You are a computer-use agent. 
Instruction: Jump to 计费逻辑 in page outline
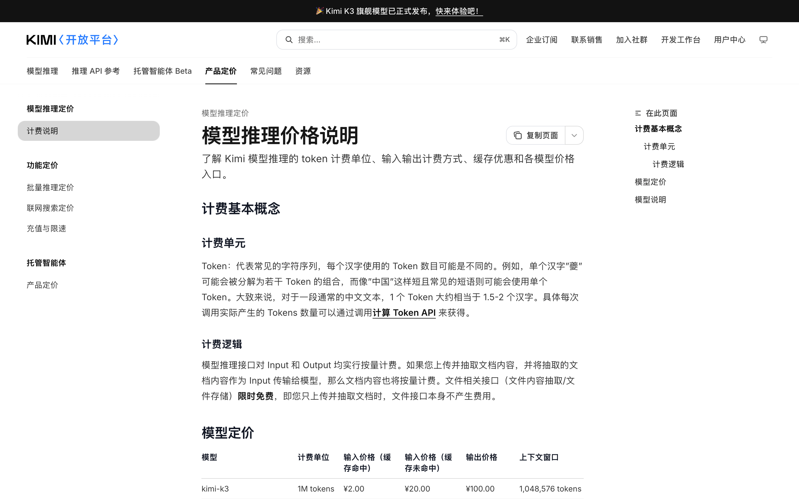(x=668, y=164)
